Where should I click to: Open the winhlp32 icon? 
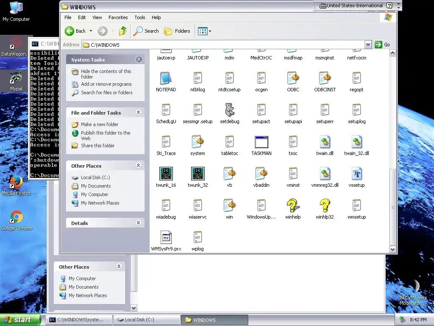(325, 205)
